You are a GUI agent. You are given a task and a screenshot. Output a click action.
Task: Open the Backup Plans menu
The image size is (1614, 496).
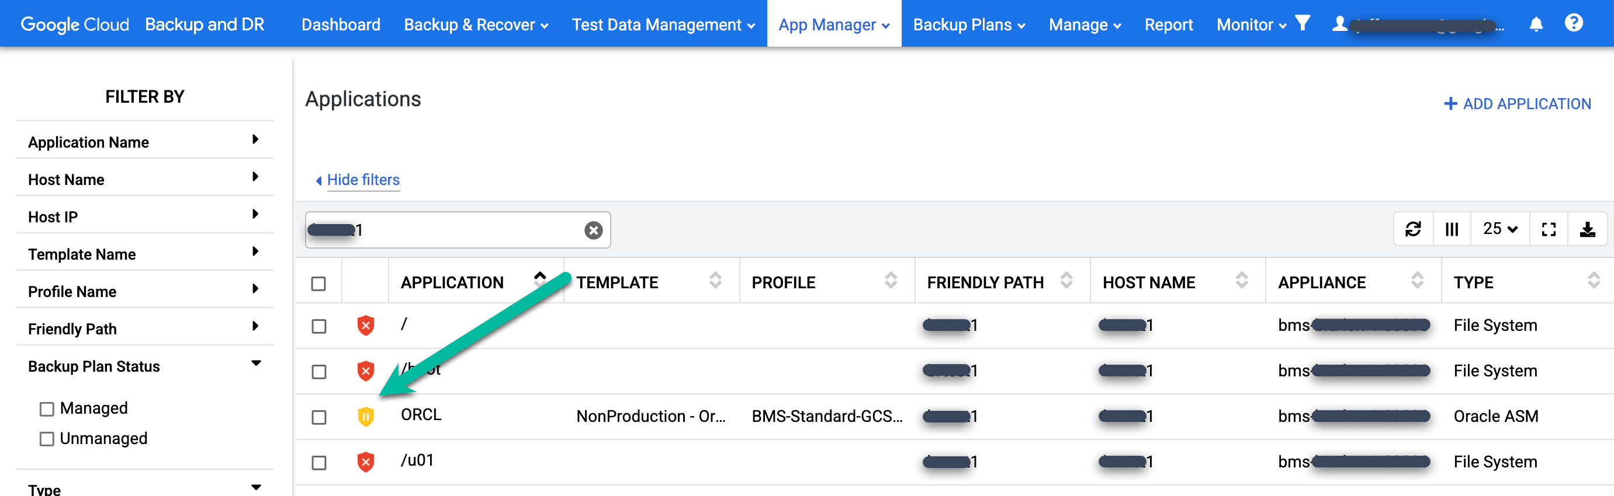pos(969,25)
